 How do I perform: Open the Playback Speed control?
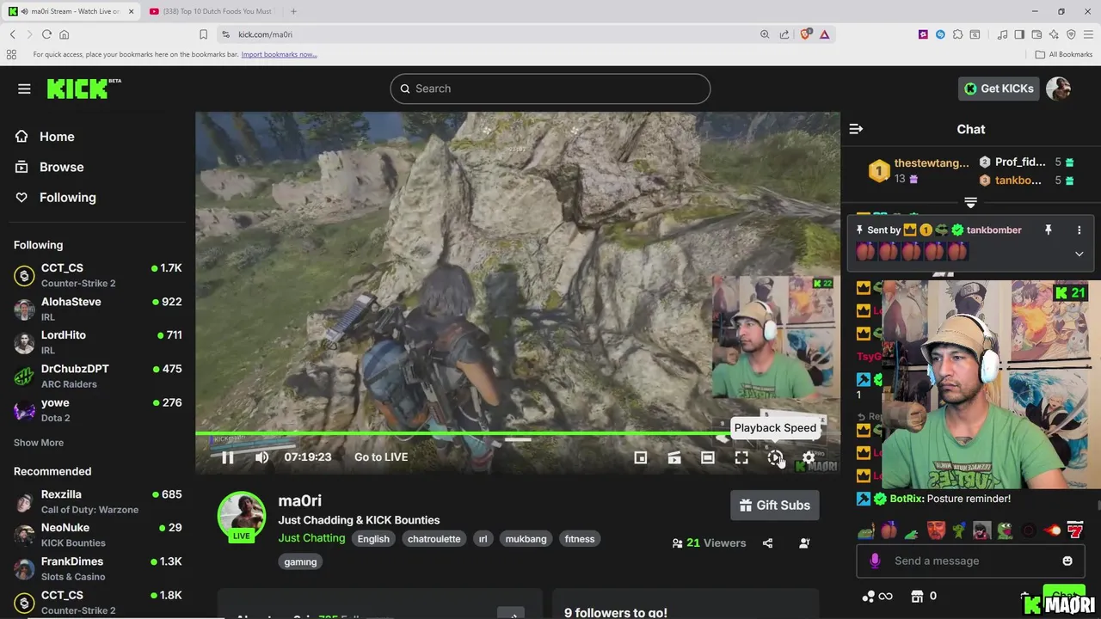pyautogui.click(x=775, y=457)
